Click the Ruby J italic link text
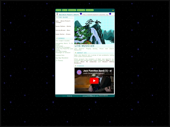Image resolution: width=170 pixels, height=127 pixels. 108,61
